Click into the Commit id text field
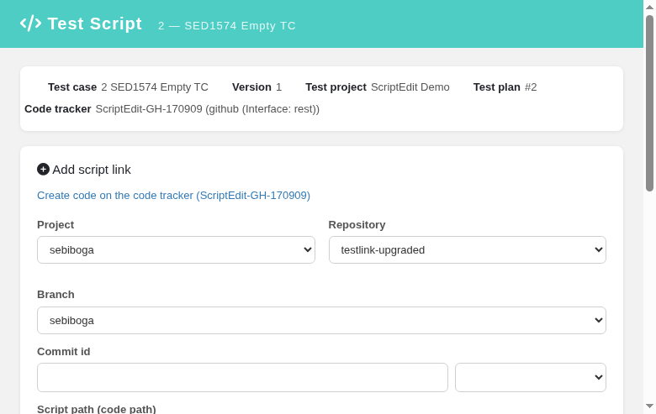Image resolution: width=656 pixels, height=414 pixels. tap(243, 377)
